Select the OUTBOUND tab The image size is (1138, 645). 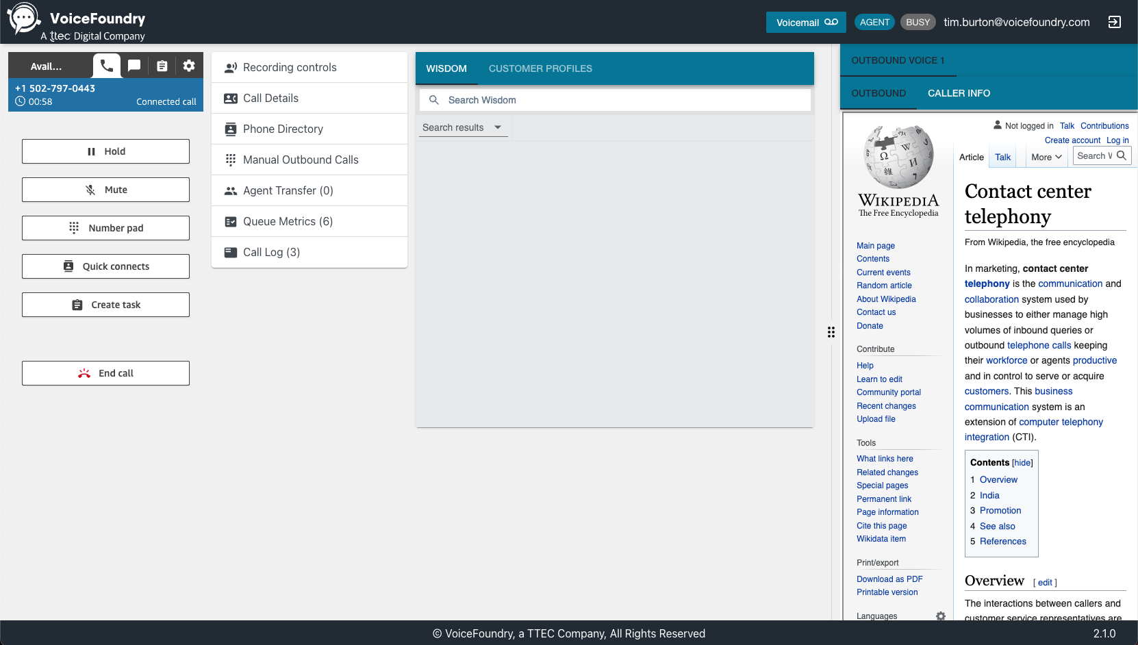coord(878,93)
